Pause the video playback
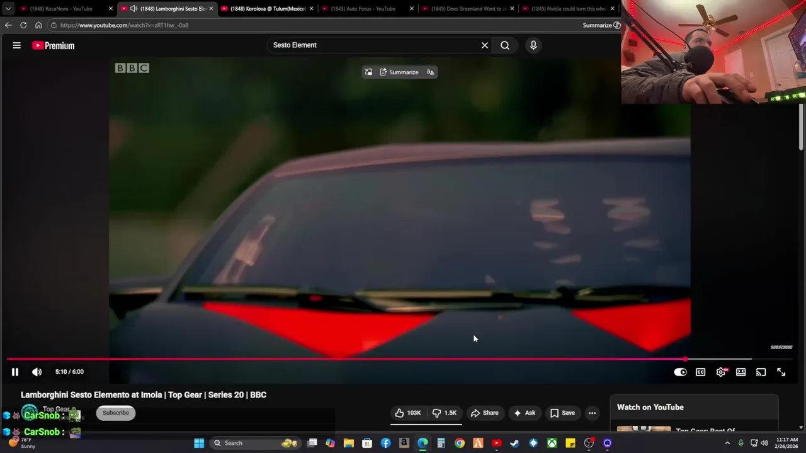The height and width of the screenshot is (453, 806). 15,372
